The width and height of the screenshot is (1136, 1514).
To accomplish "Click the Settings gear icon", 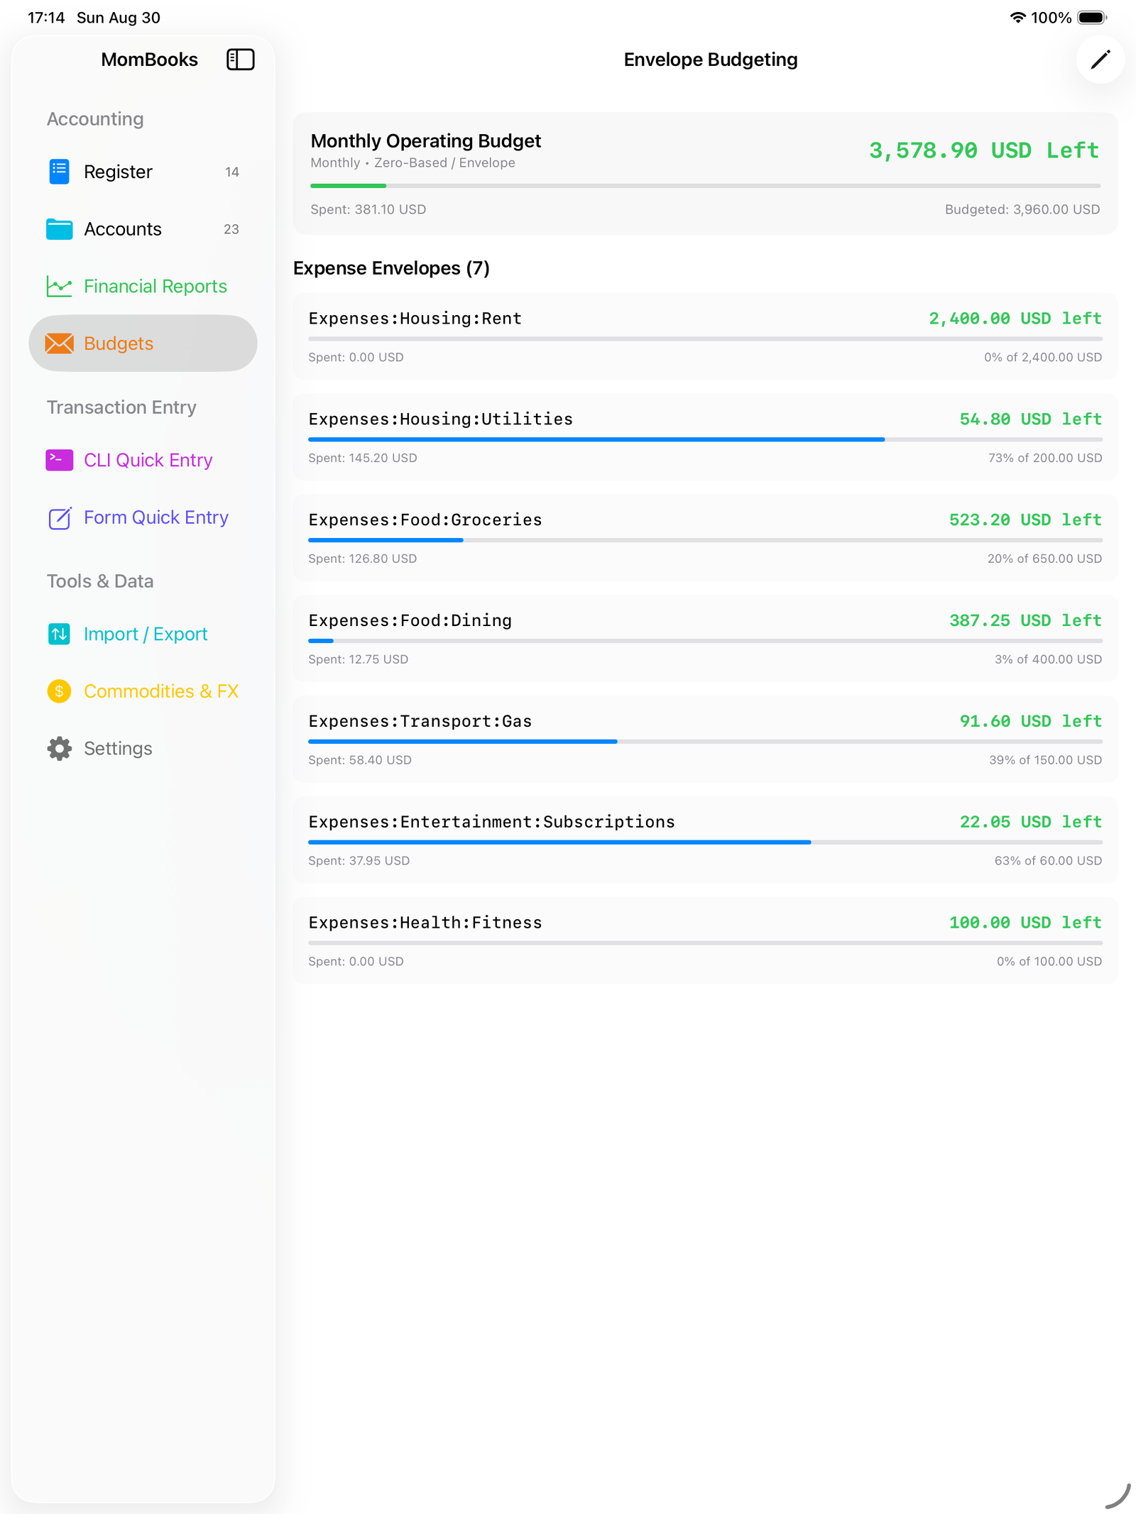I will pyautogui.click(x=60, y=749).
